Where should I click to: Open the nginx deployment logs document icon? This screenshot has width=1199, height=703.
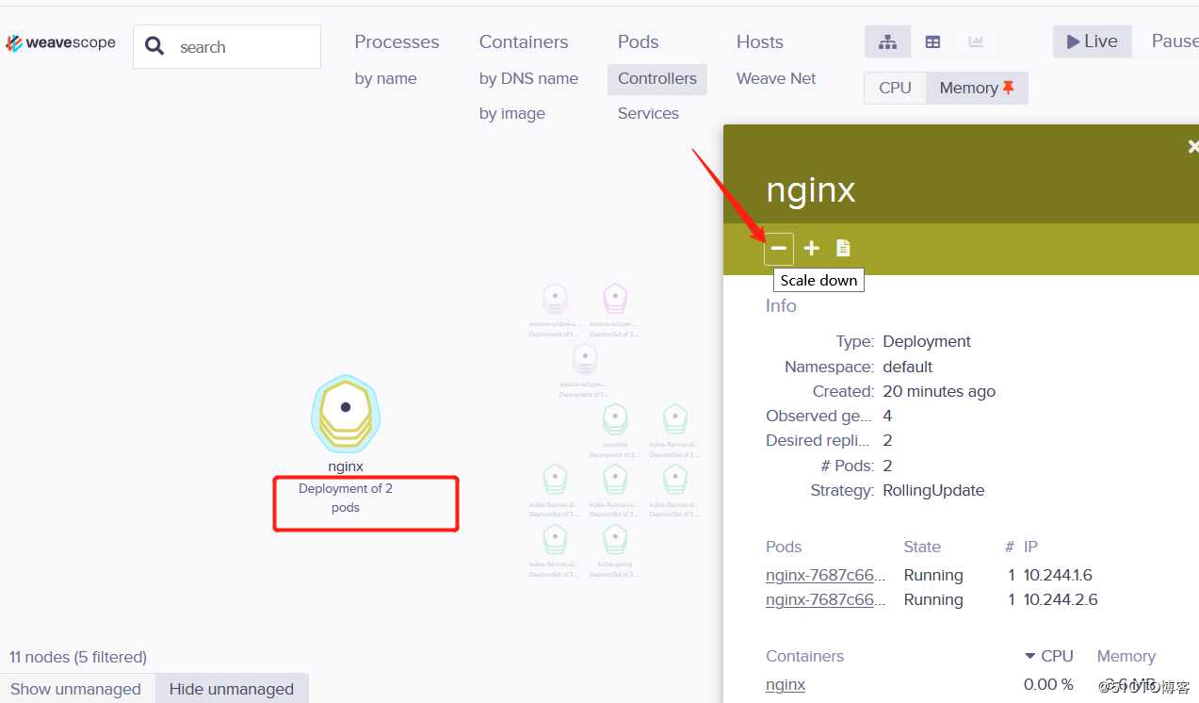click(843, 249)
